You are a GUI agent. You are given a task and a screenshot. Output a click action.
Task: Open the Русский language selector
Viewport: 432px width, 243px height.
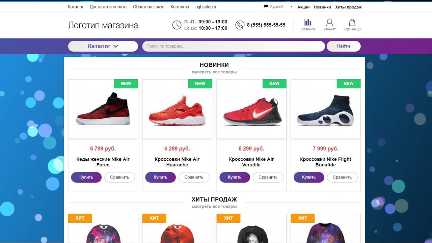coord(278,7)
